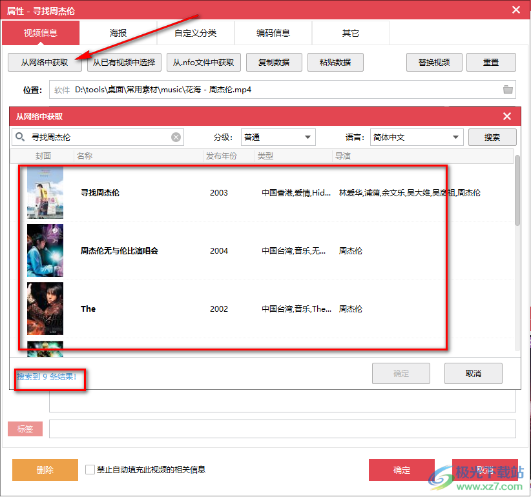This screenshot has width=531, height=497.
Task: Click director cell 林爱华,浦蒲,余文乐
Action: pos(410,193)
